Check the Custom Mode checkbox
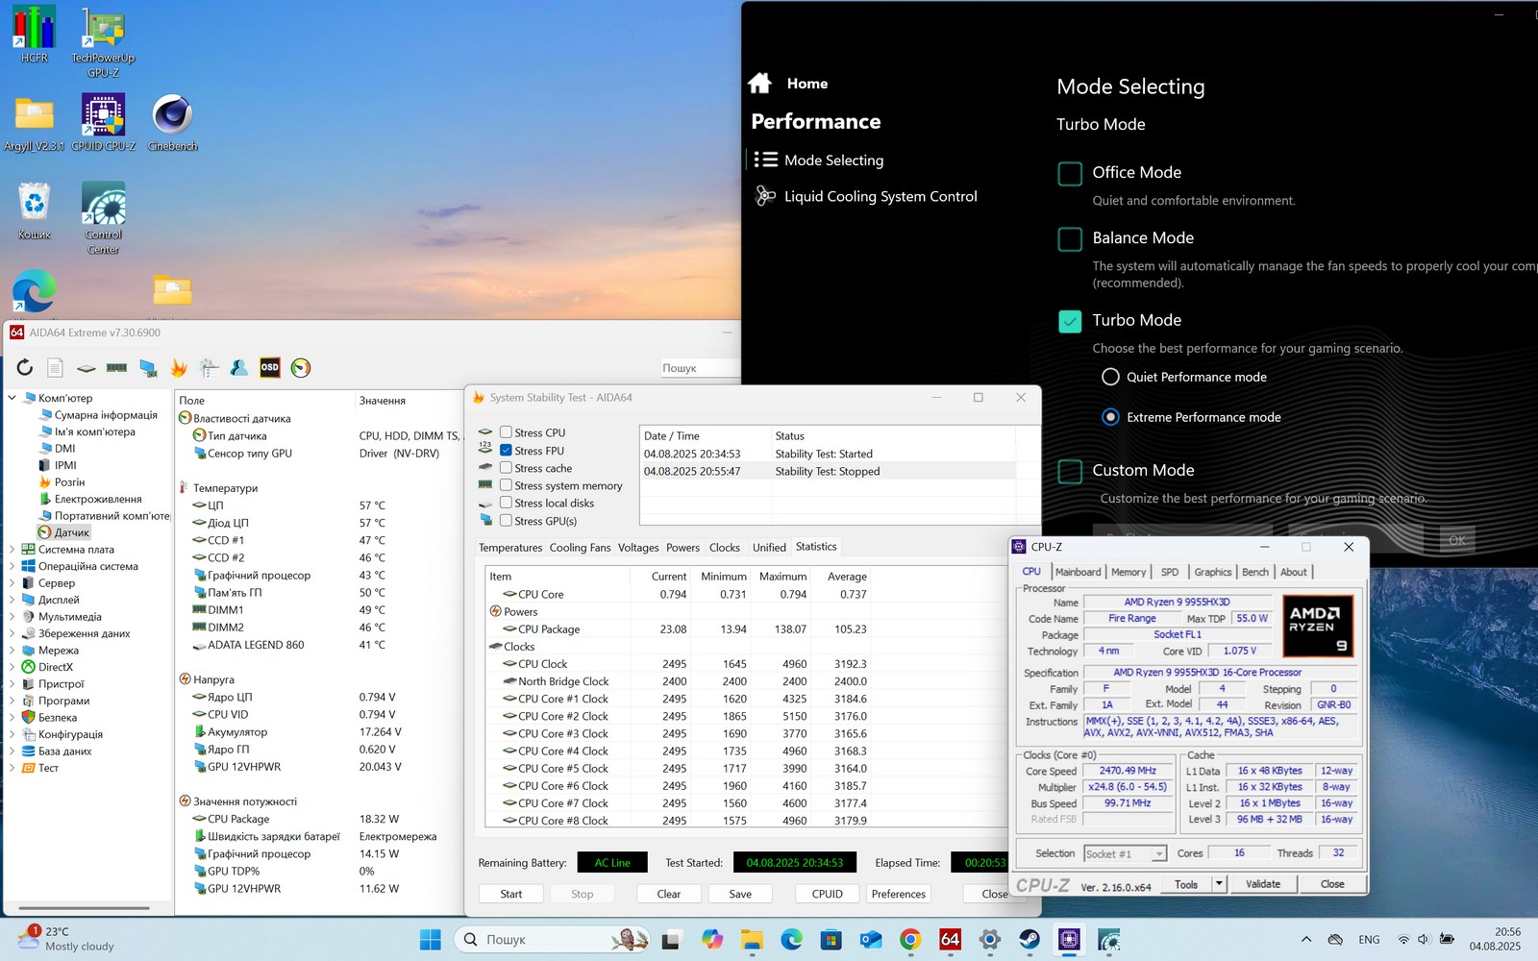The height and width of the screenshot is (961, 1538). [1070, 471]
